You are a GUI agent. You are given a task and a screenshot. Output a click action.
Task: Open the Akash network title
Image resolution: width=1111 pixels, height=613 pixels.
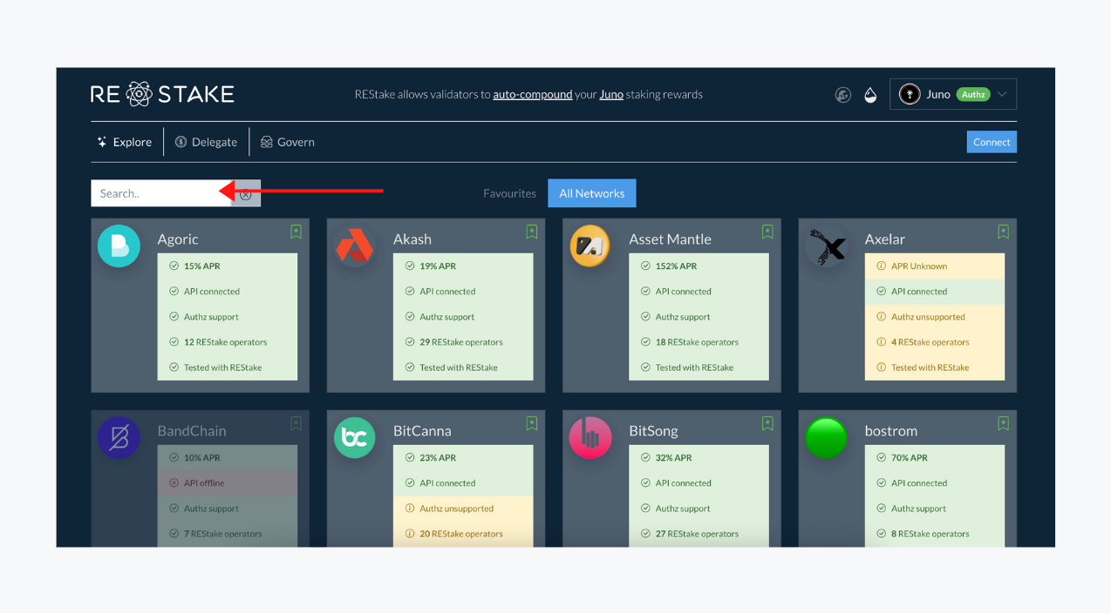pos(412,239)
